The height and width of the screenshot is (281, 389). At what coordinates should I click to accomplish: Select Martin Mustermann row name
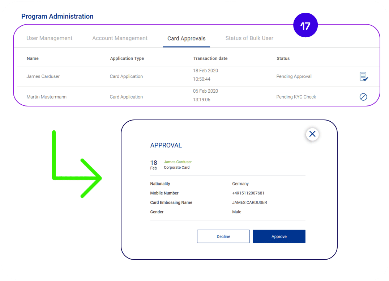46,97
